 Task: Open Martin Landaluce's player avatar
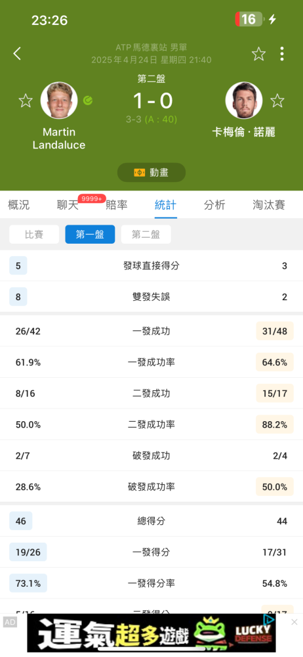point(59,101)
